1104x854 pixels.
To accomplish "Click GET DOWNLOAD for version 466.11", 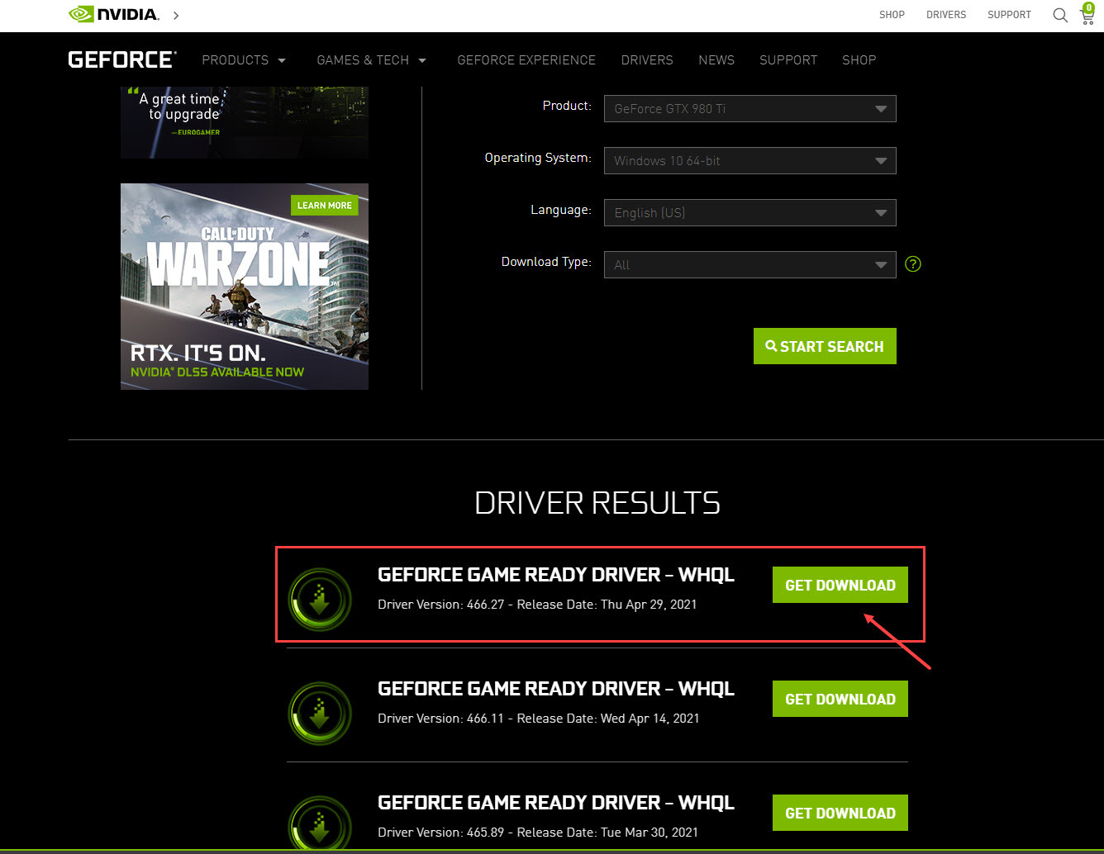I will coord(840,699).
